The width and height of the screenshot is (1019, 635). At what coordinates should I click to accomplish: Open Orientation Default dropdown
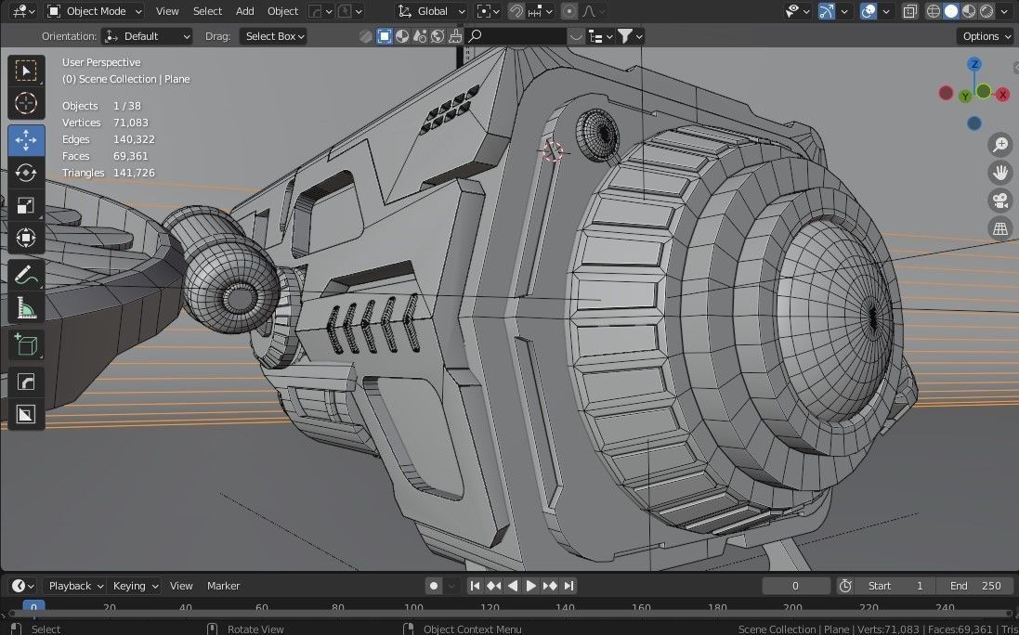tap(147, 36)
